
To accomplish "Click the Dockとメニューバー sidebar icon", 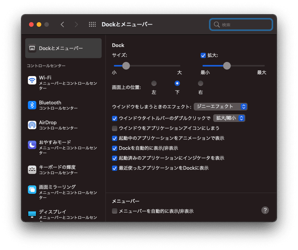I will pos(32,48).
